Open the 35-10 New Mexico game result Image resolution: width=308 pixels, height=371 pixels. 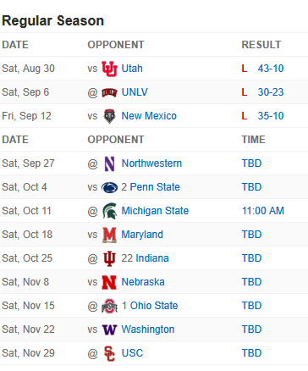tap(271, 116)
